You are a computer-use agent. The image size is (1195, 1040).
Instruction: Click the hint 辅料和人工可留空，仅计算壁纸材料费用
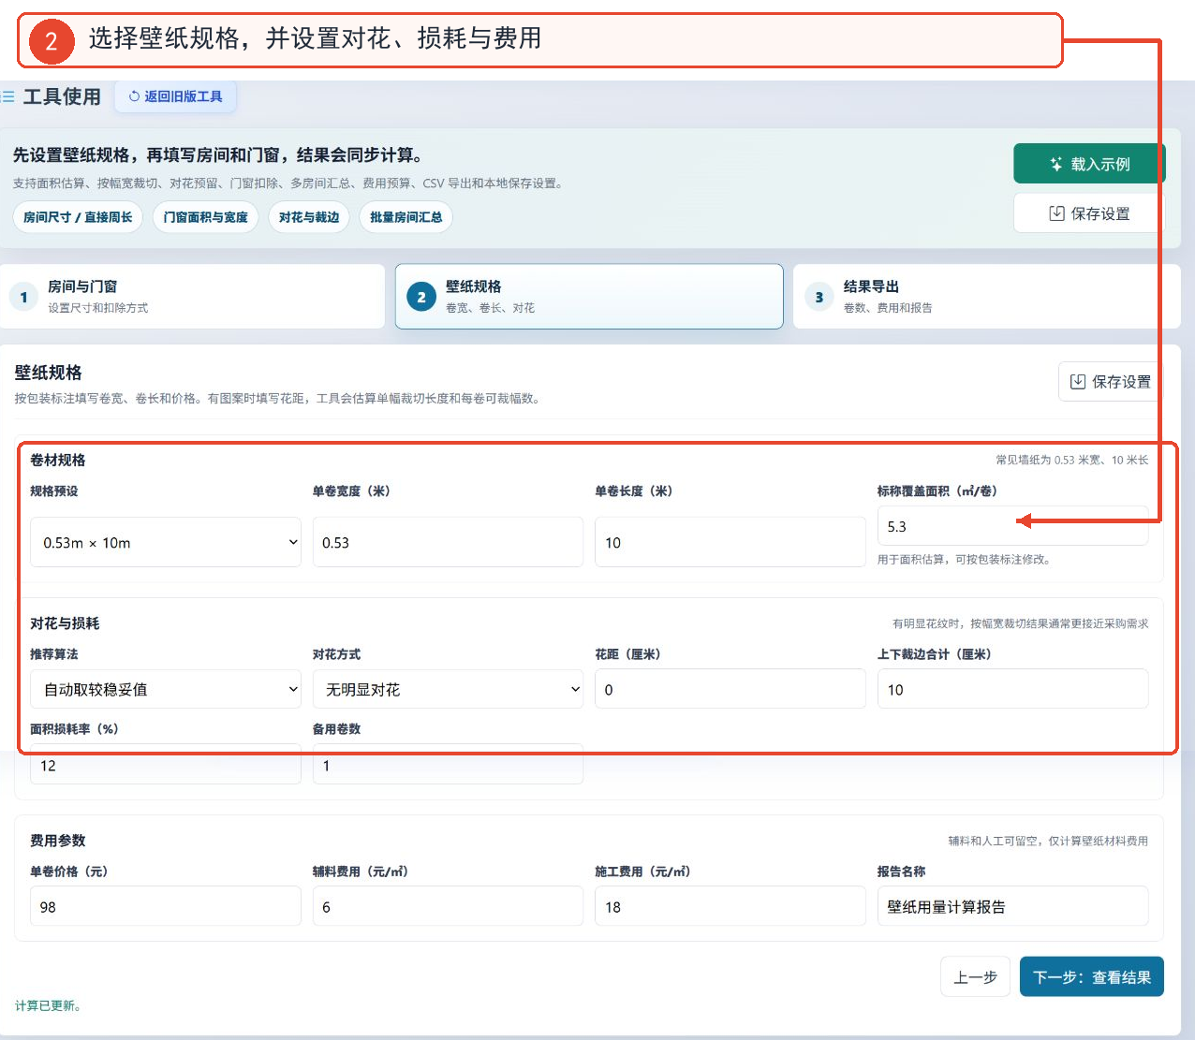pyautogui.click(x=1048, y=841)
